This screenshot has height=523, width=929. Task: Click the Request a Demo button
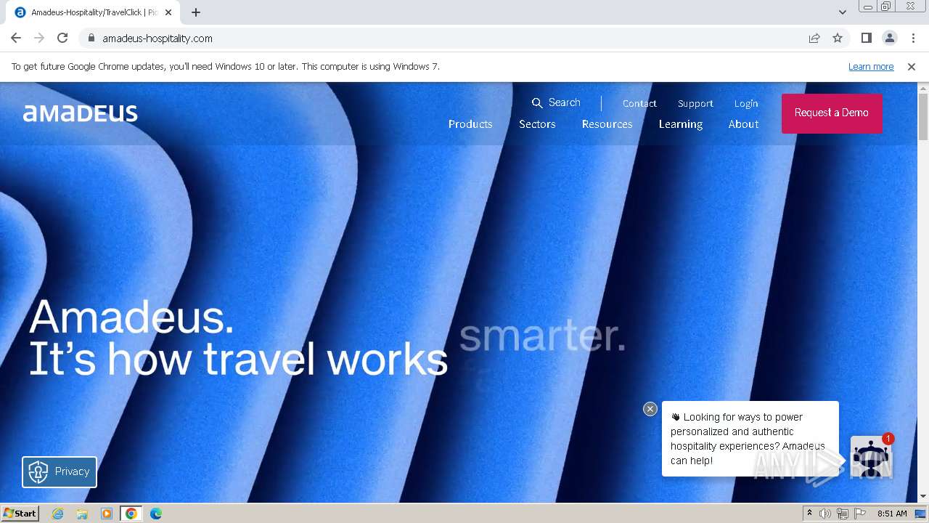click(x=832, y=113)
